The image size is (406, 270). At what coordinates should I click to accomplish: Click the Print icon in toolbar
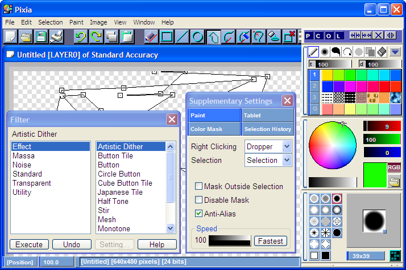[56, 36]
